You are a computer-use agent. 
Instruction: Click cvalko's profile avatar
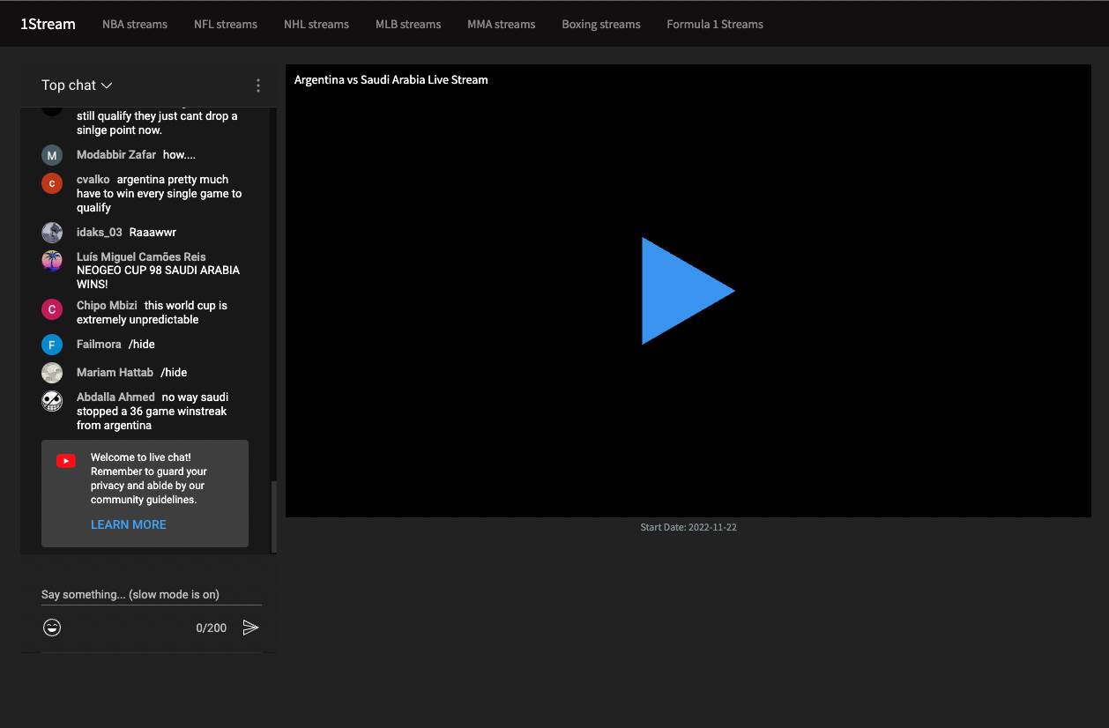51,183
